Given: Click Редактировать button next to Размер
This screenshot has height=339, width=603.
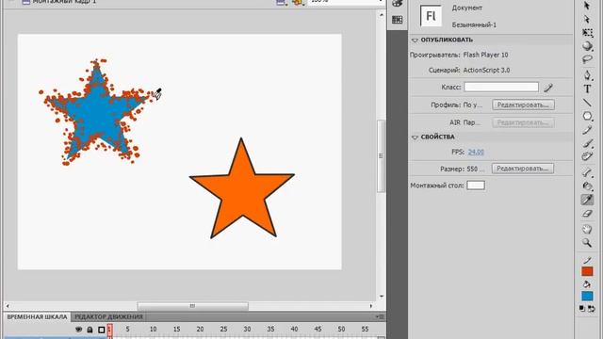Looking at the screenshot, I should pyautogui.click(x=523, y=169).
